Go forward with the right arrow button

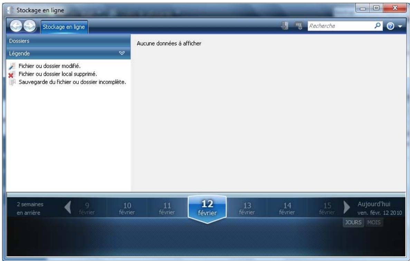pos(30,26)
